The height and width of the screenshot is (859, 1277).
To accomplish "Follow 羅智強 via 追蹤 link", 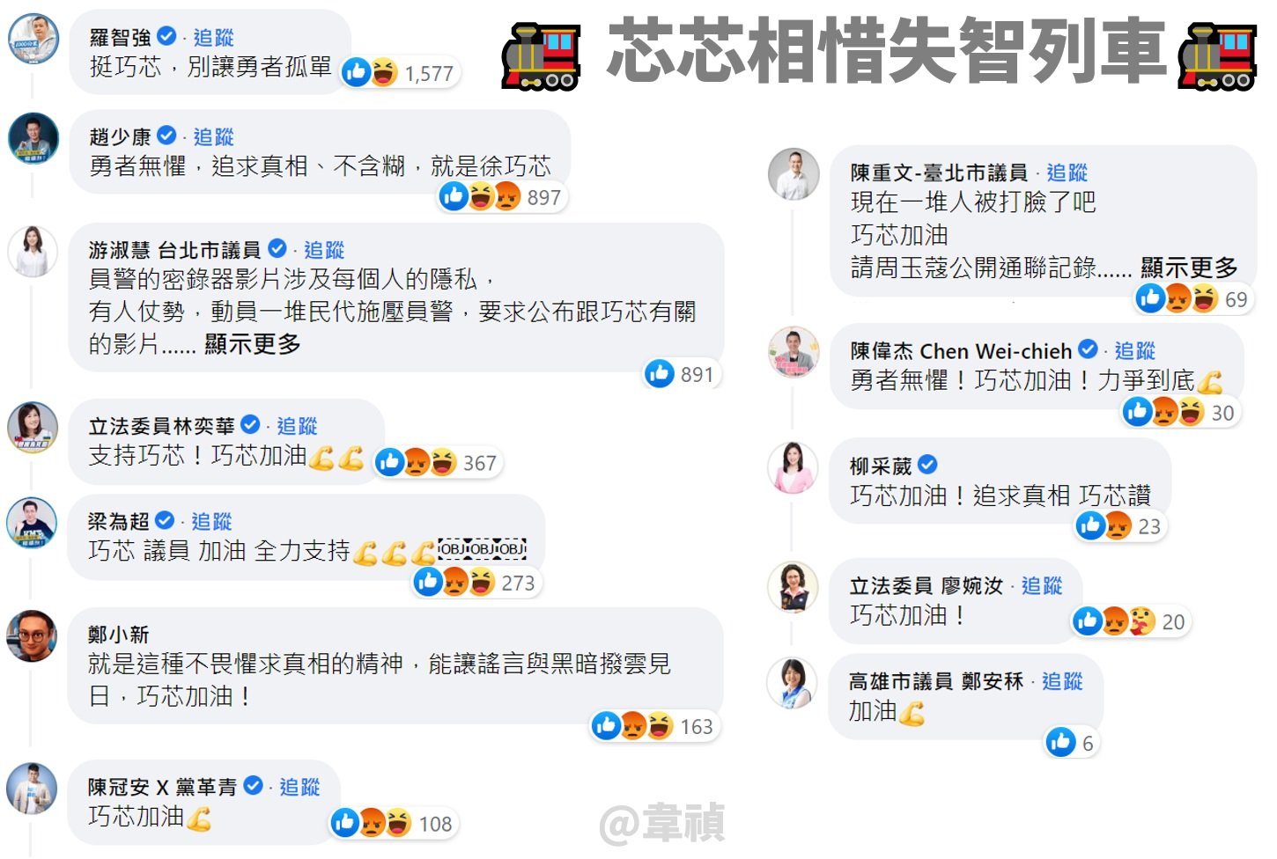I will click(214, 37).
